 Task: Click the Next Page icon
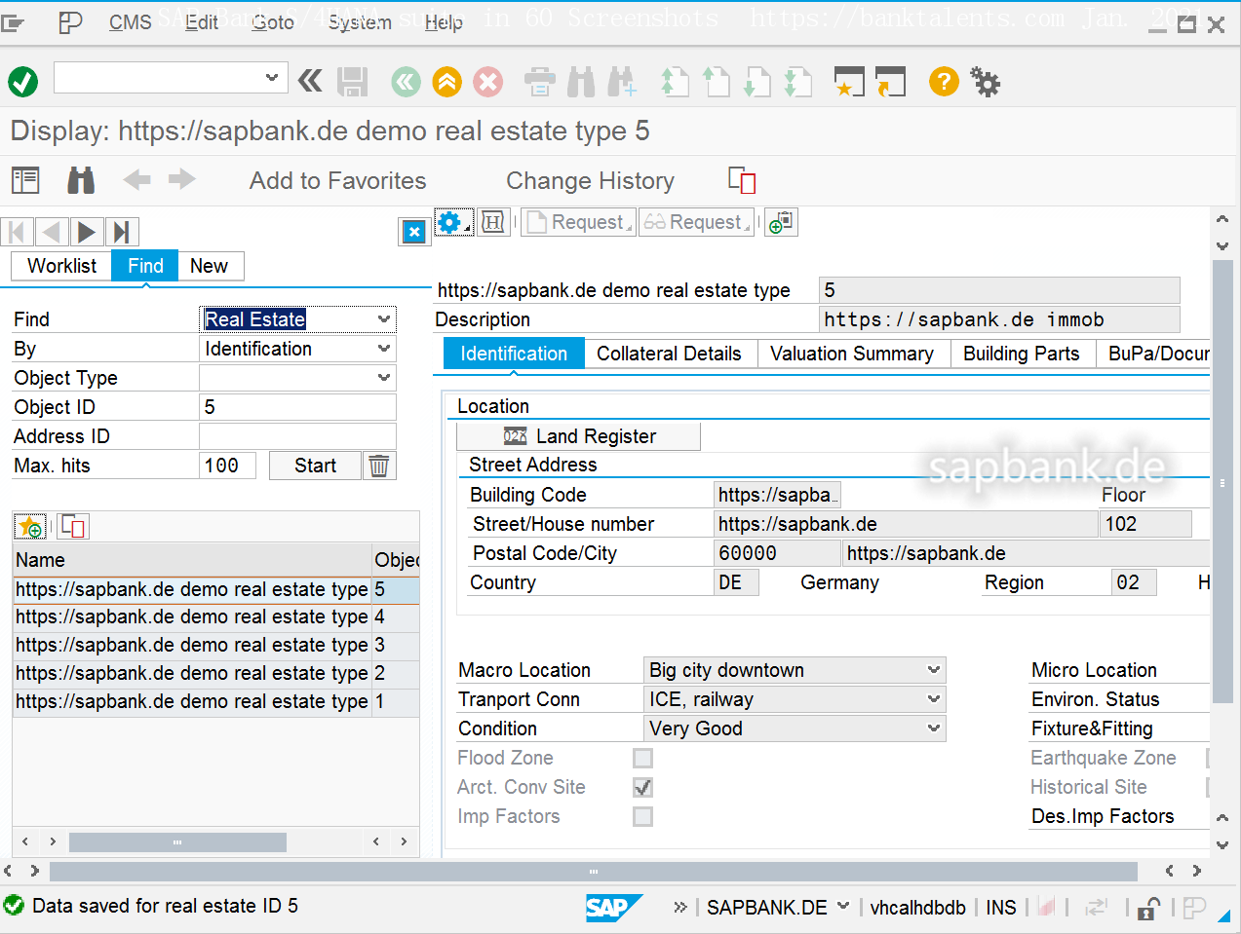tap(756, 82)
